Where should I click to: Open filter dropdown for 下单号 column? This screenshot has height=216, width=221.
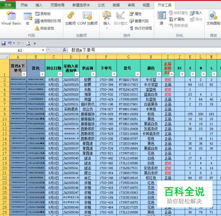pos(114,74)
